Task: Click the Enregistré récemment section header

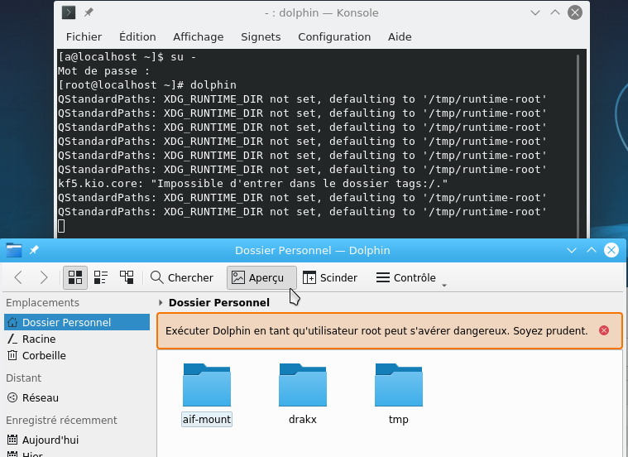Action: point(61,420)
